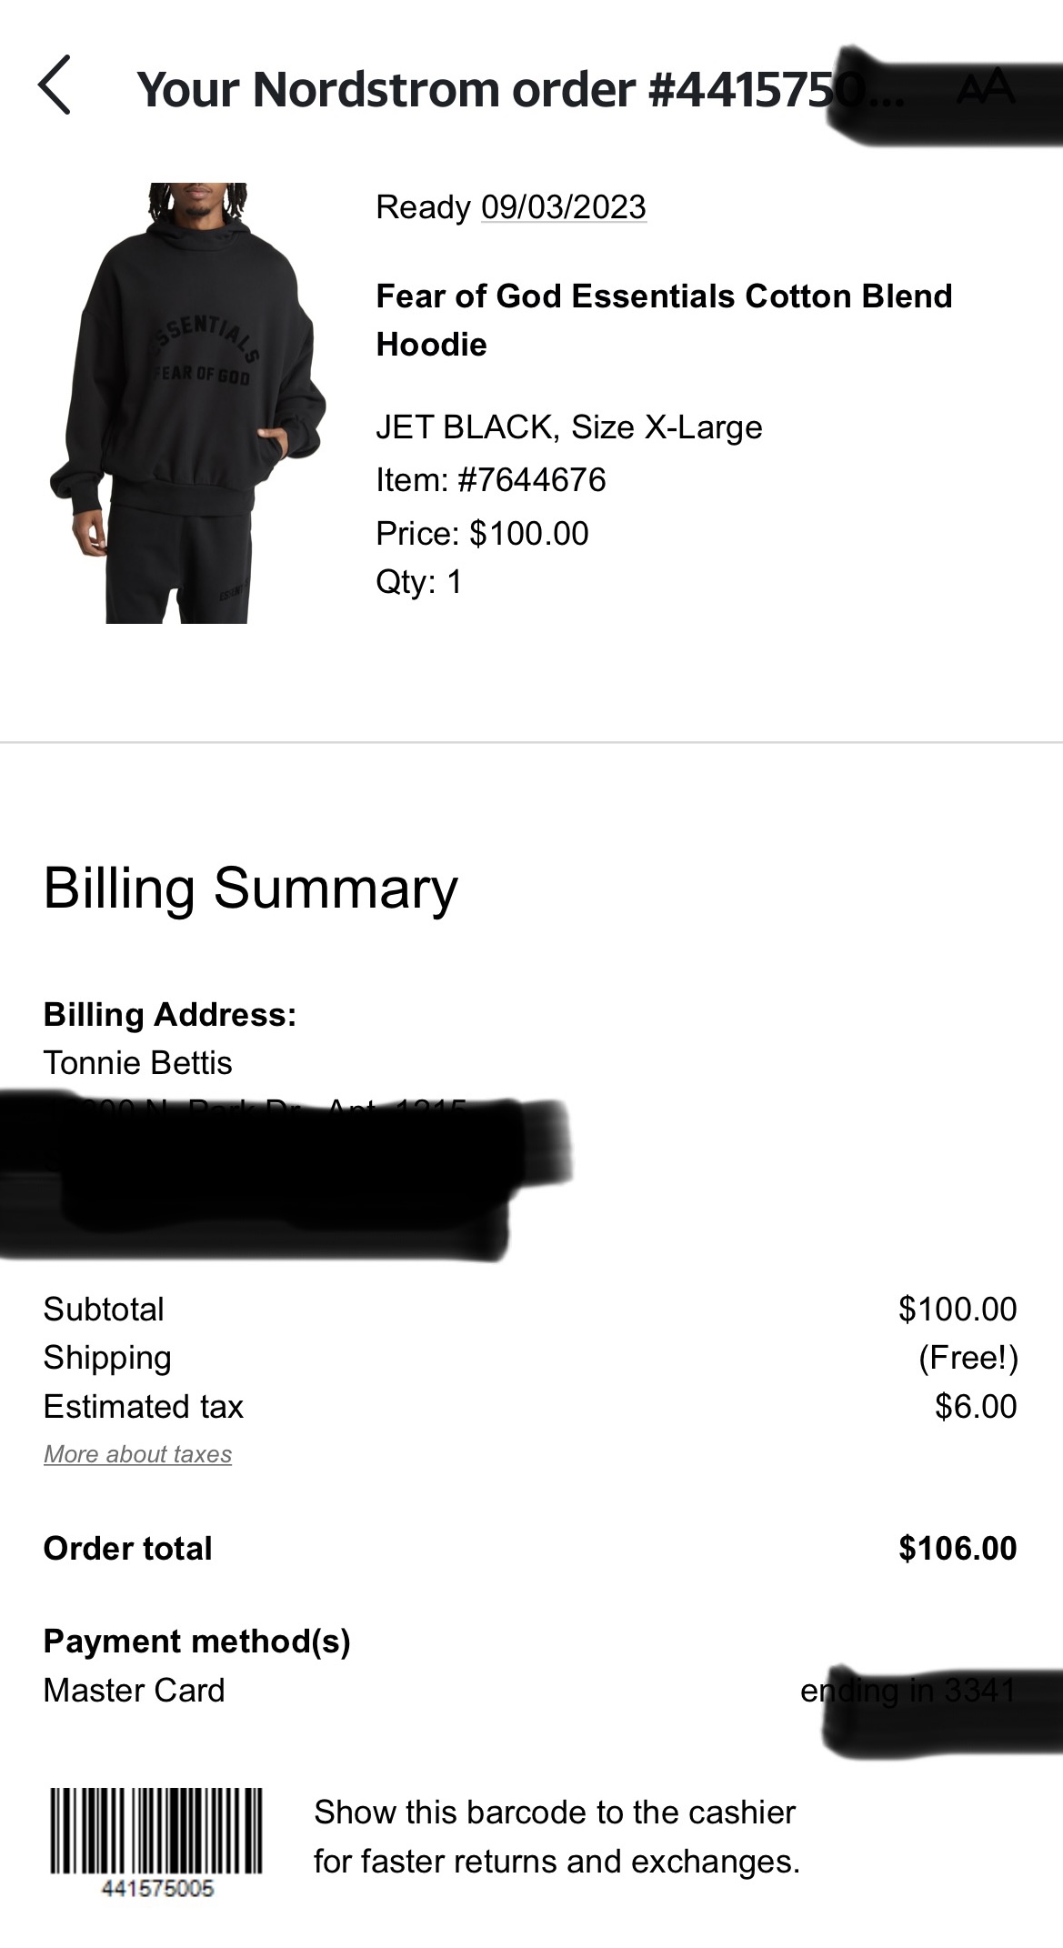Select the Tonnie Bettis billing name
Image resolution: width=1063 pixels, height=1948 pixels.
(x=137, y=1062)
